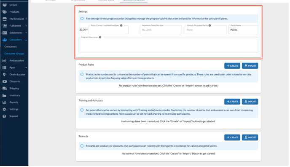
Task: Click info icon beside Points Earned From Referred Sales
Action: [x=121, y=26]
